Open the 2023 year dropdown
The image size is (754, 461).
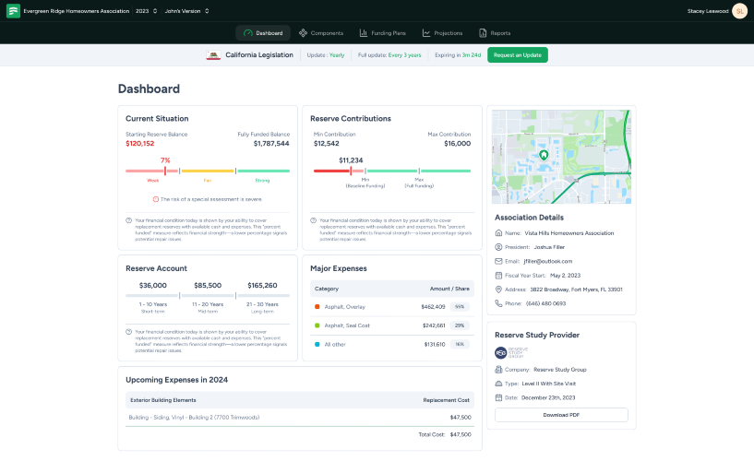tap(146, 11)
